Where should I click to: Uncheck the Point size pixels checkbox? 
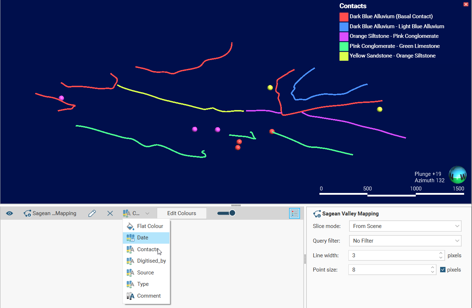click(443, 270)
